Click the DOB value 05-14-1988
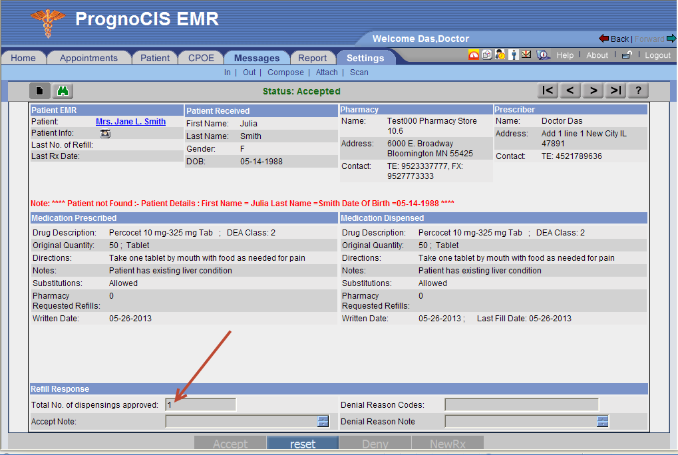This screenshot has width=678, height=455. 261,161
